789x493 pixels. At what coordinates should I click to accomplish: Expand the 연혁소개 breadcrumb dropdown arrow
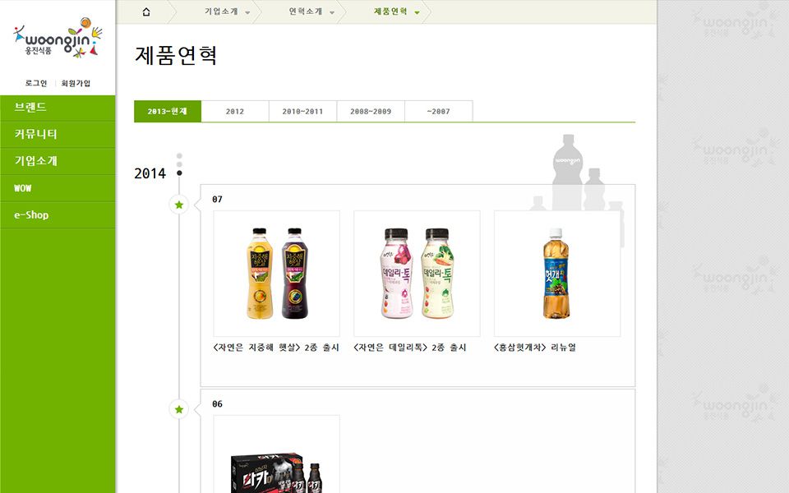[332, 12]
